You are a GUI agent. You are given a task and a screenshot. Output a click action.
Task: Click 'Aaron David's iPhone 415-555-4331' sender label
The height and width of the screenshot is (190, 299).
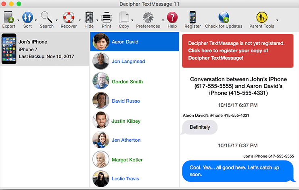[x=216, y=115]
